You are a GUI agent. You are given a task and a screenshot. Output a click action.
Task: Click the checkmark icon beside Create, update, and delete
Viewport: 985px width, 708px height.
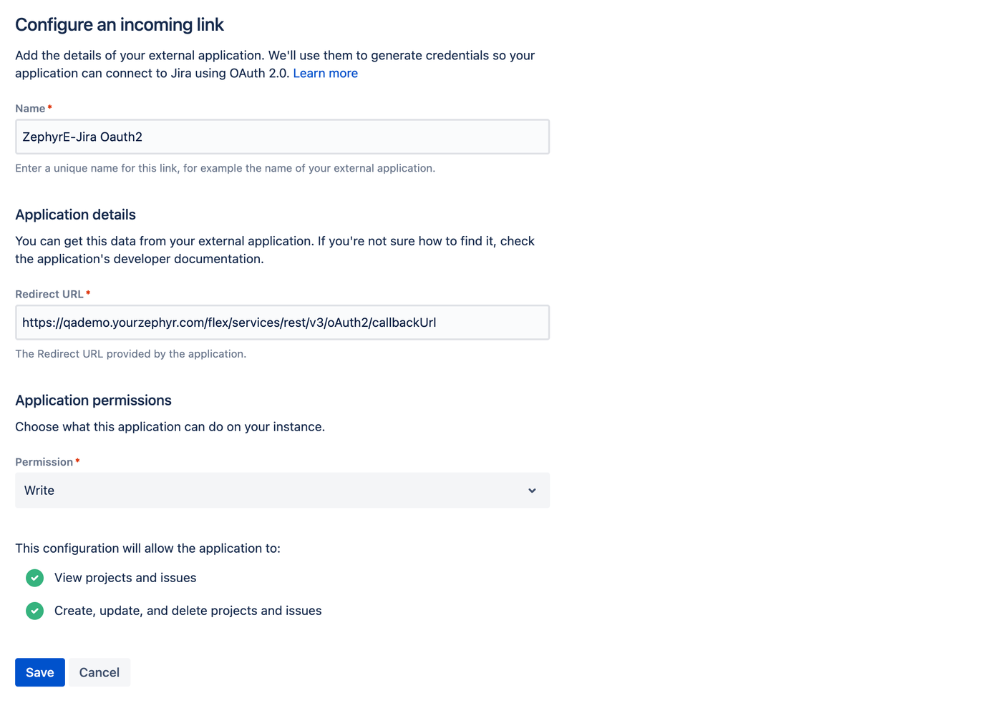pos(34,611)
